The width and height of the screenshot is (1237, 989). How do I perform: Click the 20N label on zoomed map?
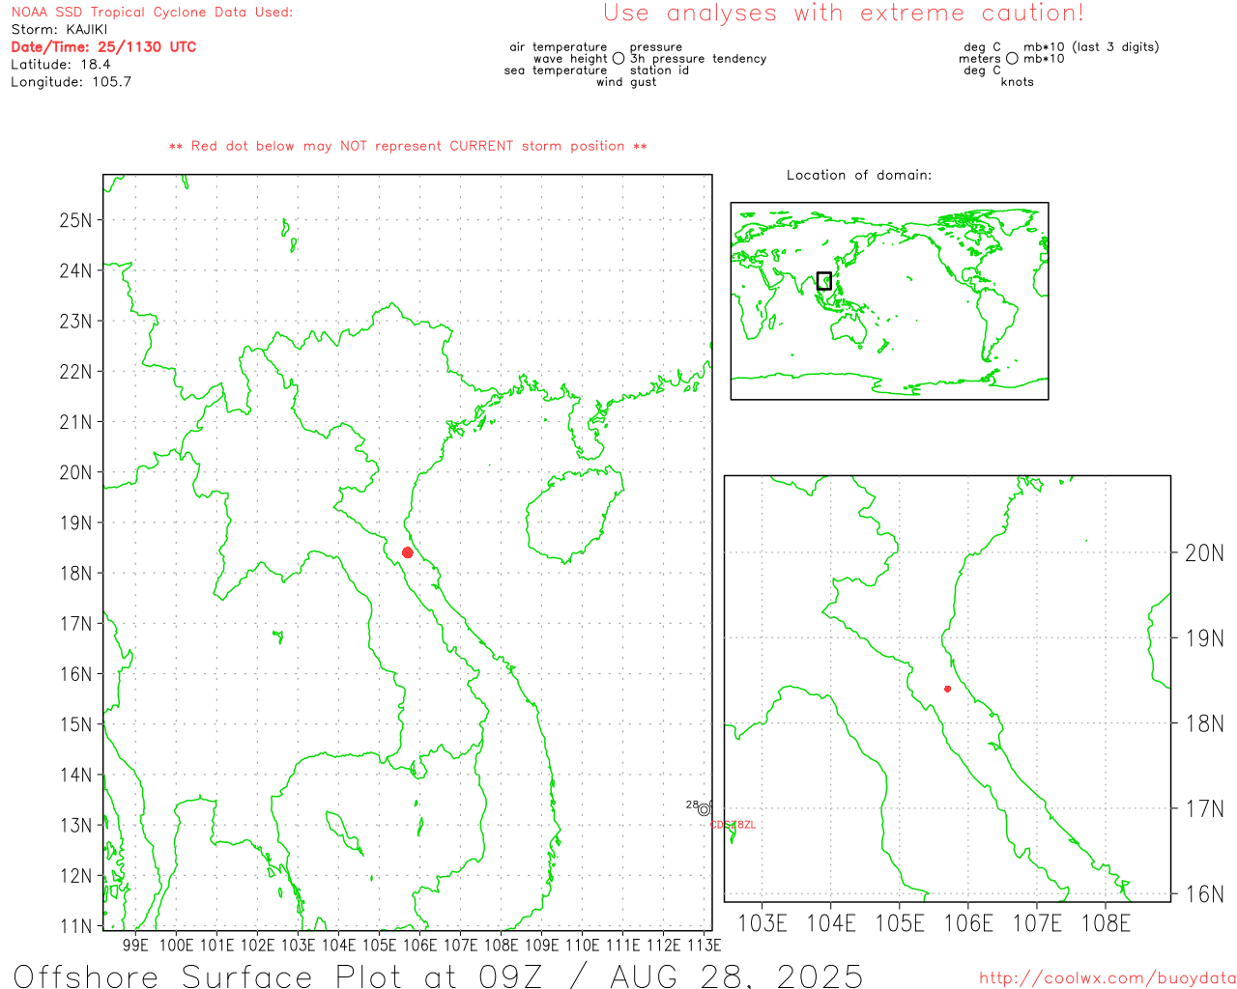[1204, 553]
